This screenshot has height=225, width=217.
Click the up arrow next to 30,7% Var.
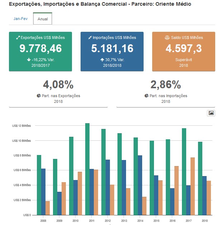coord(102,60)
